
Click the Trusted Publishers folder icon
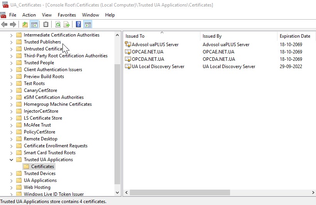[19, 42]
